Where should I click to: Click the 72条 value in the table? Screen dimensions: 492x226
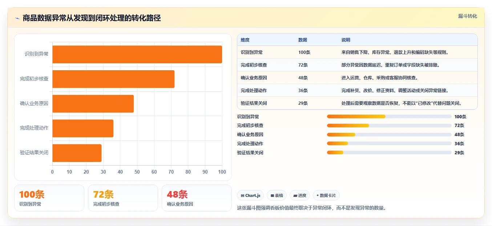(x=303, y=65)
